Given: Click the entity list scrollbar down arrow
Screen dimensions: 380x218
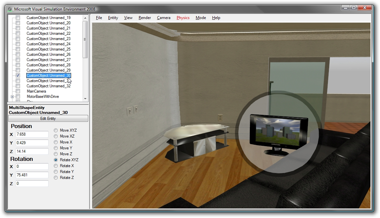Looking at the screenshot, I should (x=86, y=99).
